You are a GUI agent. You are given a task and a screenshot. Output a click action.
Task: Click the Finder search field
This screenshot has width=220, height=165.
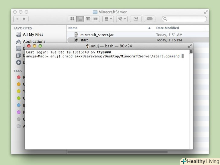coord(184,19)
